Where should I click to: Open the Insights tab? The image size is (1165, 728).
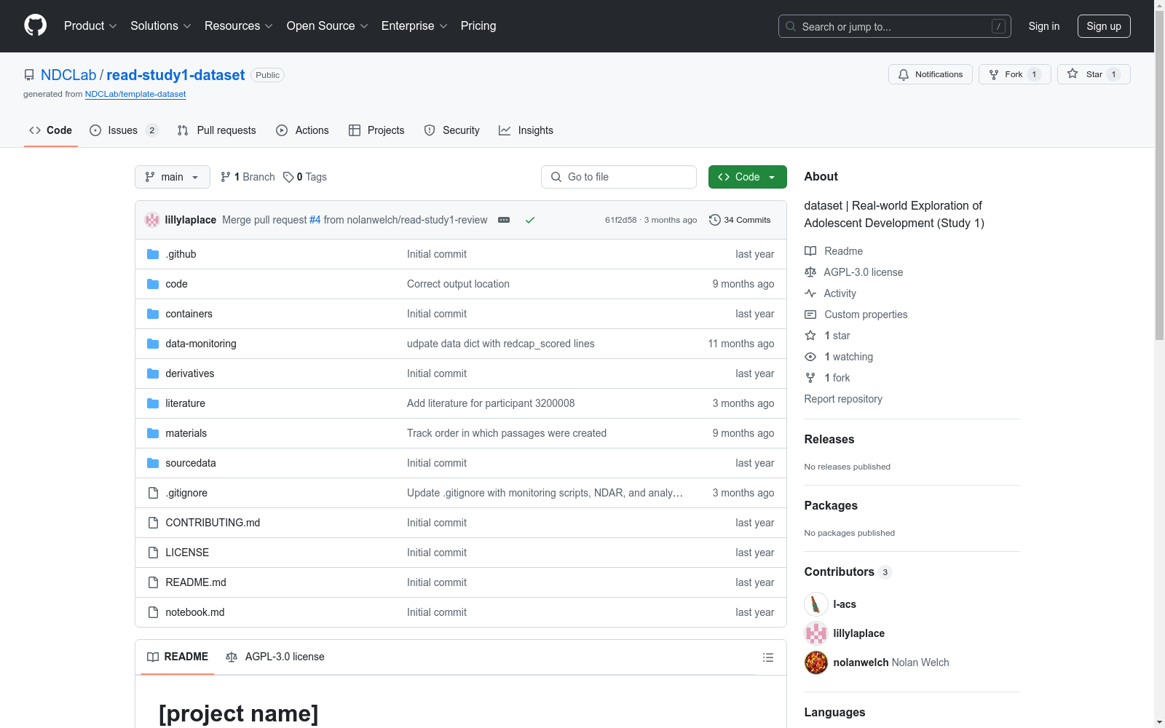pyautogui.click(x=526, y=130)
